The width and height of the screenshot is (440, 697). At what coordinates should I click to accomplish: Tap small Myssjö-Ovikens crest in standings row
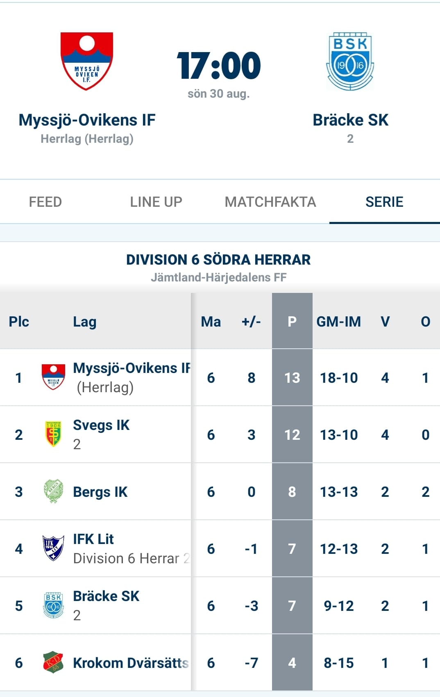[x=53, y=377]
